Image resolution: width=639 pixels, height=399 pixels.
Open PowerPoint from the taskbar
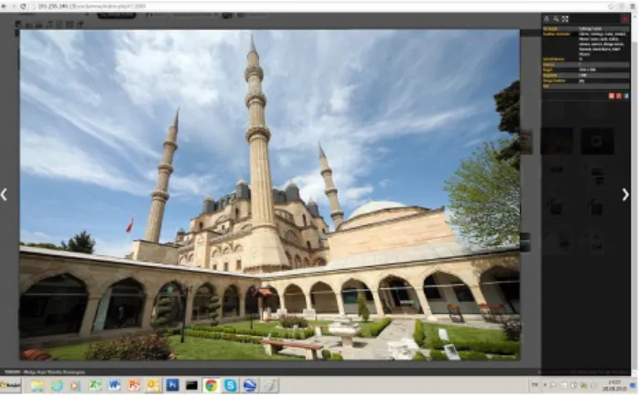pos(134,385)
